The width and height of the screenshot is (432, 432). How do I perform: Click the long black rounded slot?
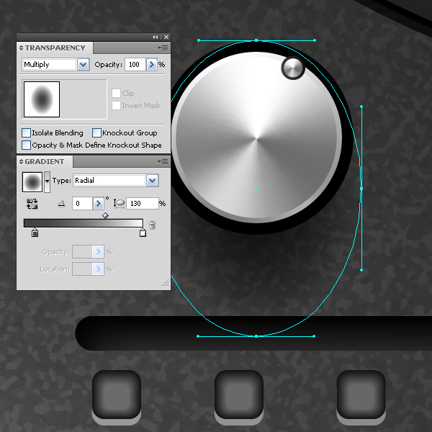pyautogui.click(x=253, y=333)
